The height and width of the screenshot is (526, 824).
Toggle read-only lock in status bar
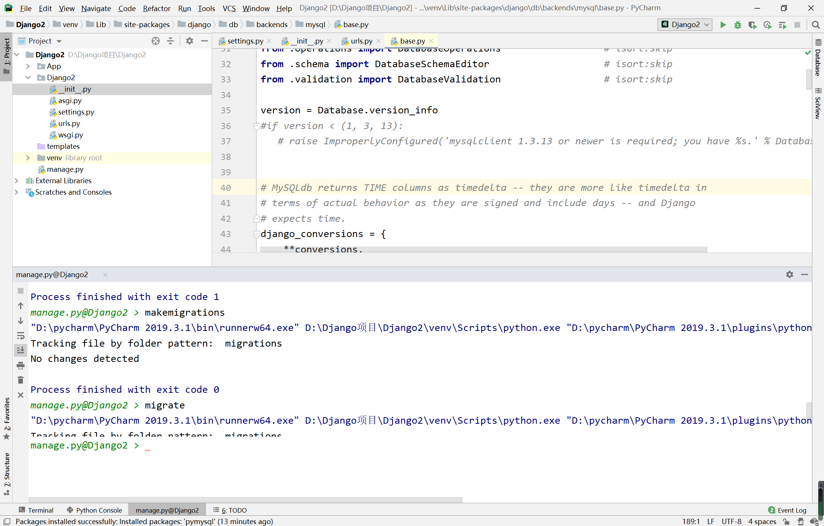[786, 521]
